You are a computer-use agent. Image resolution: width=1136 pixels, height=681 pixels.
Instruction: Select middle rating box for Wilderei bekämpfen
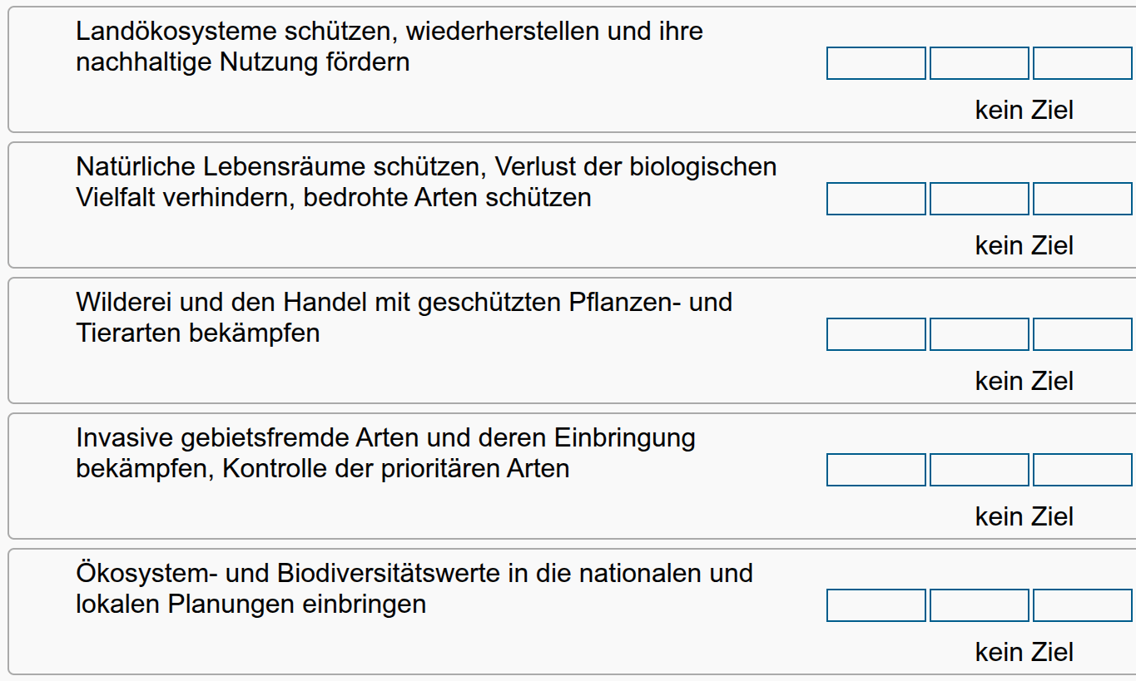(980, 334)
